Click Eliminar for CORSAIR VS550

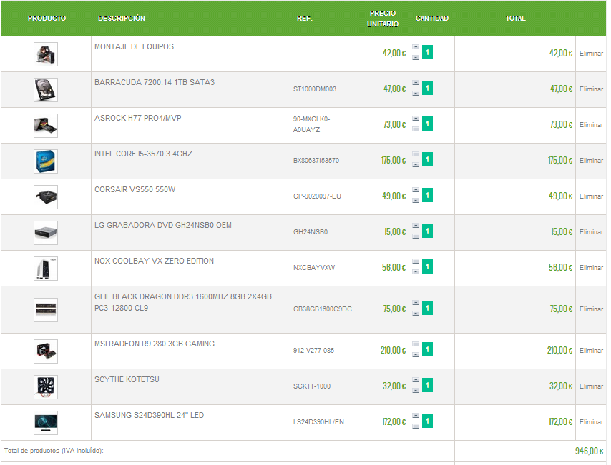pyautogui.click(x=591, y=197)
